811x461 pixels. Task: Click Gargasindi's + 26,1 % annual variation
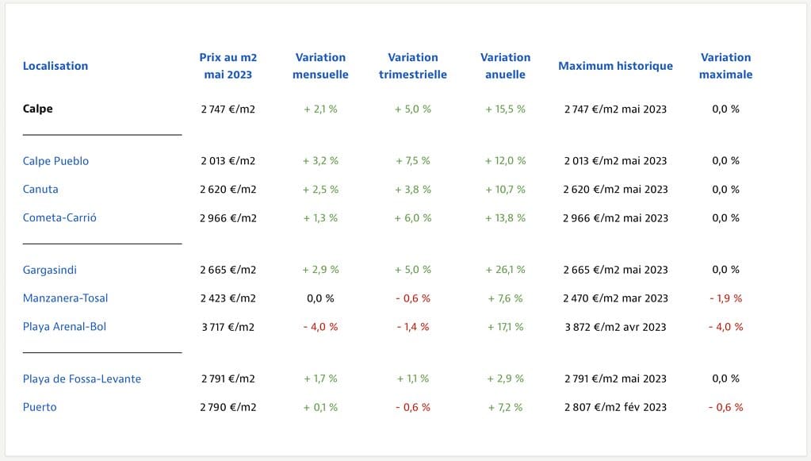(x=506, y=270)
